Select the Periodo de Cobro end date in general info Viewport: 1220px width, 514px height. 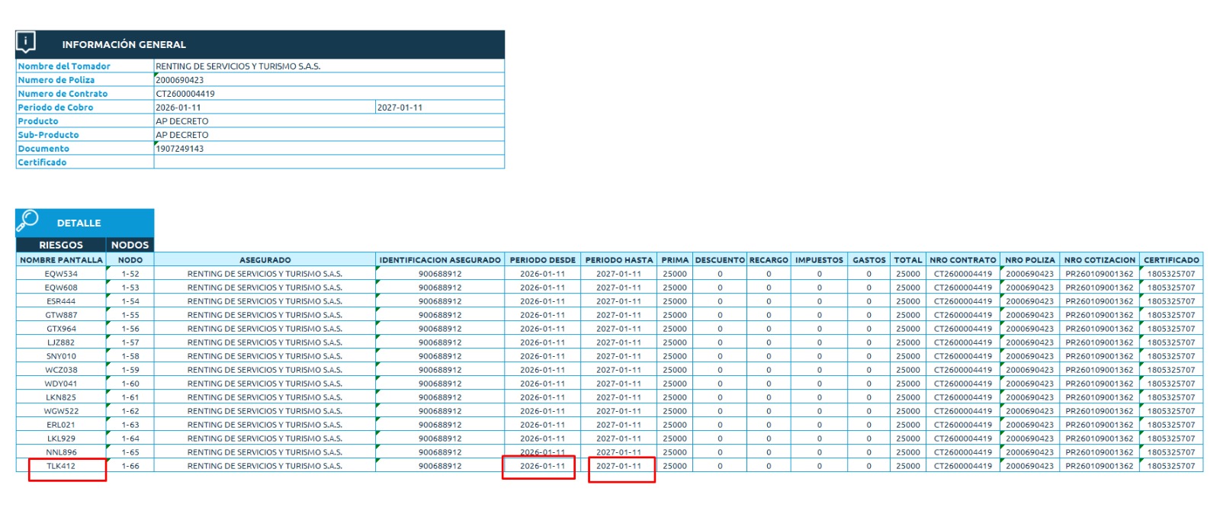(x=400, y=108)
